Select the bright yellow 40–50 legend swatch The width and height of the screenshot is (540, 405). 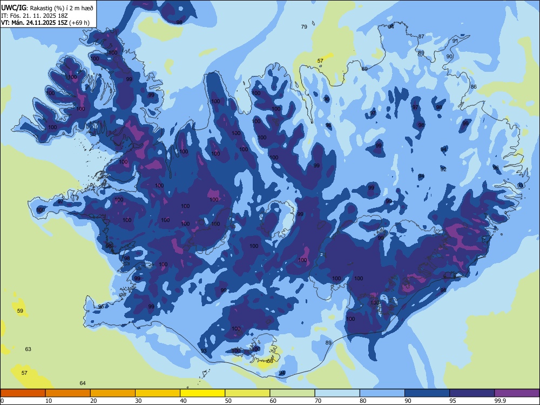click(202, 393)
